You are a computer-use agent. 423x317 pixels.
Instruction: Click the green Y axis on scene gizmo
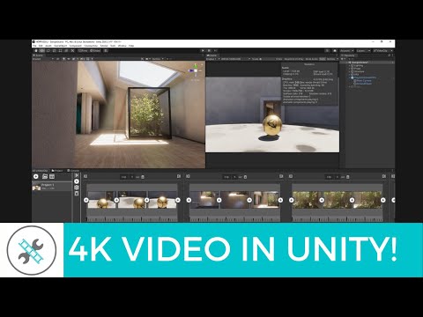tap(196, 65)
